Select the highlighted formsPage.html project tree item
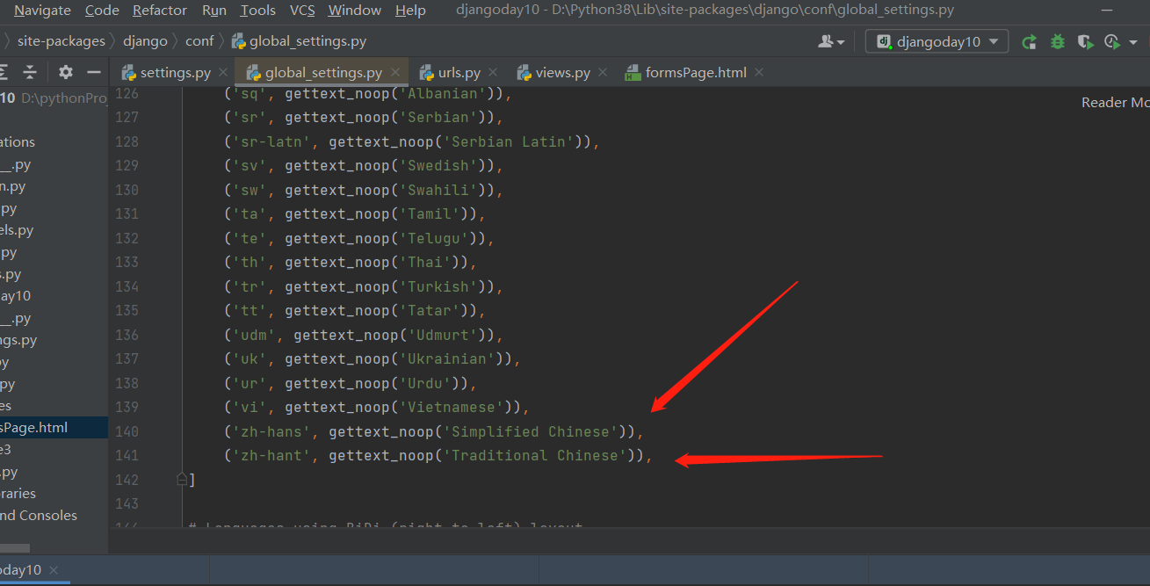 54,428
